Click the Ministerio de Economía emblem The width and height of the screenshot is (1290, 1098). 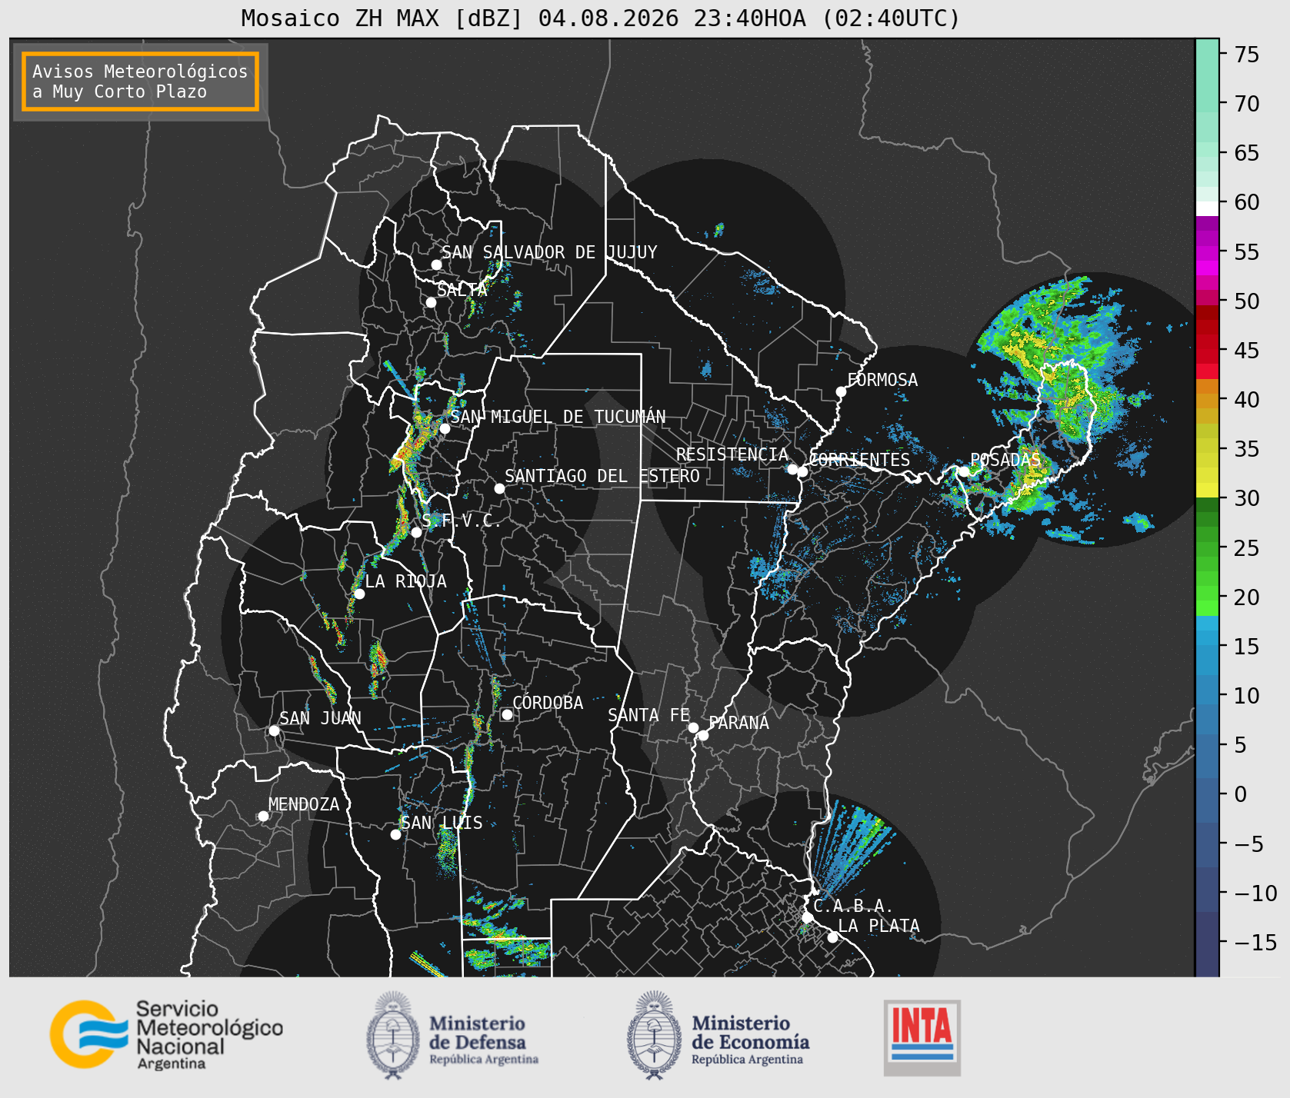point(655,1035)
